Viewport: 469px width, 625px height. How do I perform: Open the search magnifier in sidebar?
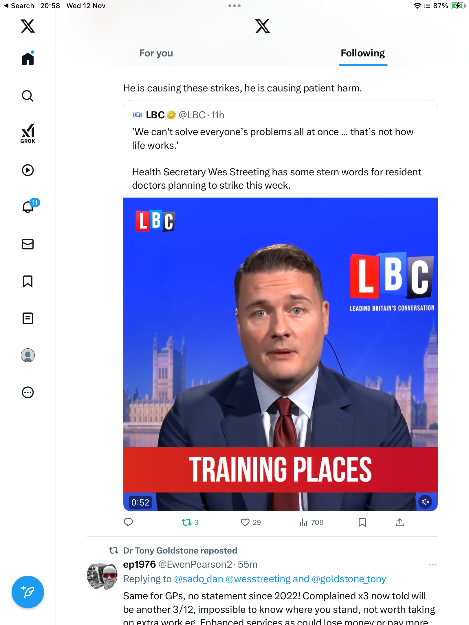(x=28, y=96)
